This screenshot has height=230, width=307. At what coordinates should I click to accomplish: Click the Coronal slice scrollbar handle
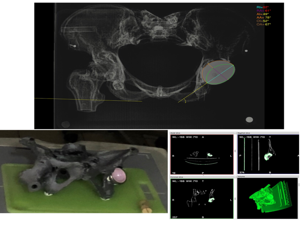point(235,199)
